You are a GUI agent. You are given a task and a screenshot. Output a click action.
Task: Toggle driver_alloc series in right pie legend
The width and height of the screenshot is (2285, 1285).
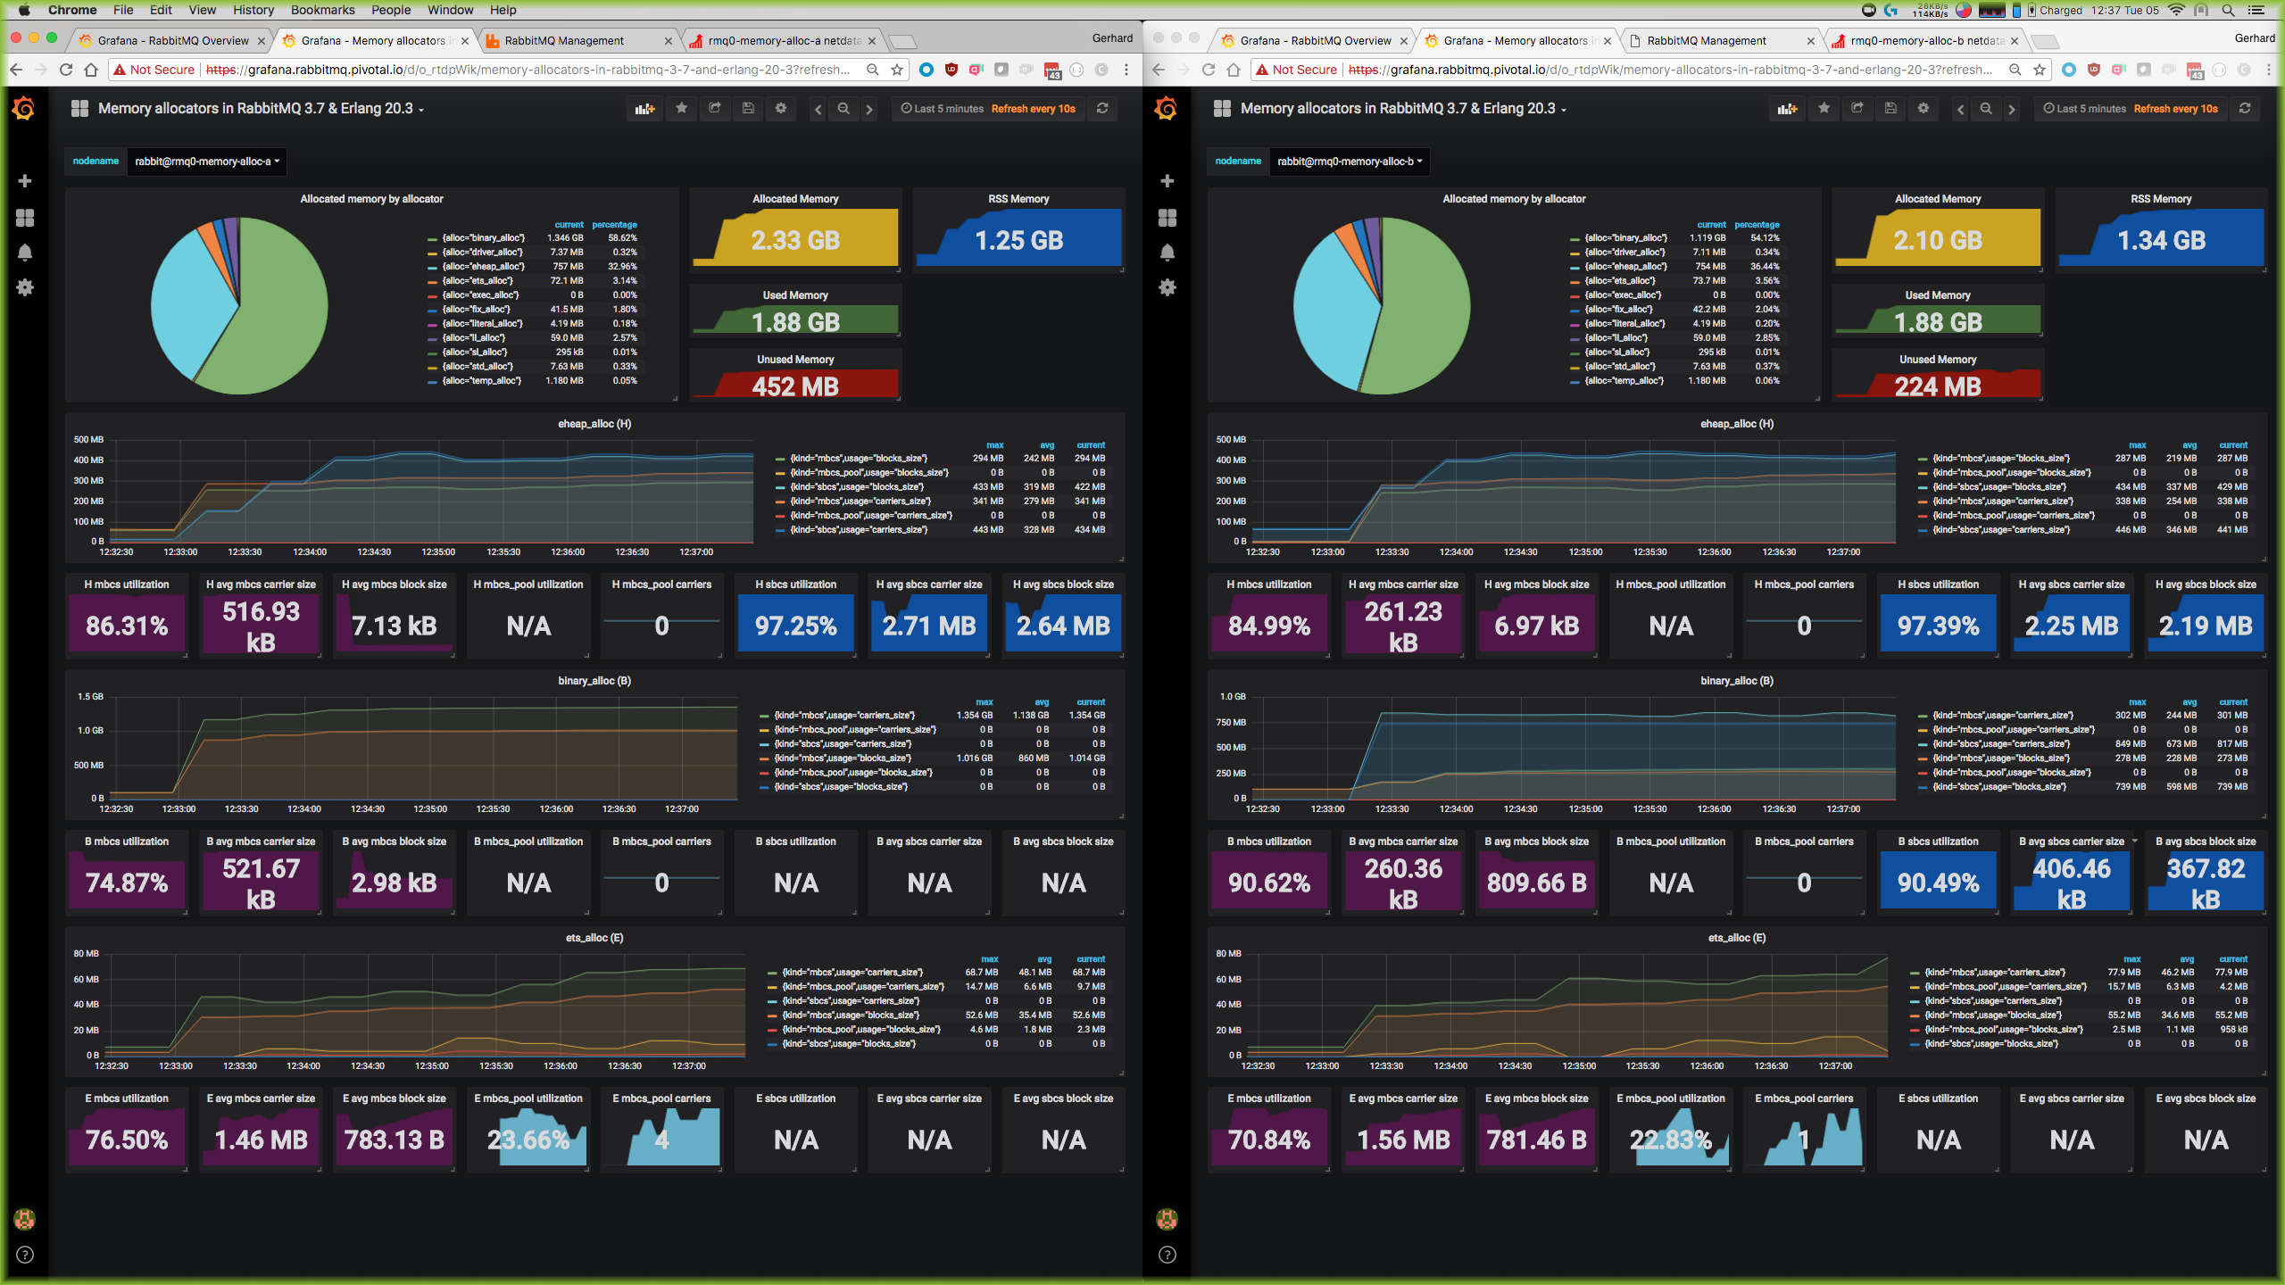pyautogui.click(x=1624, y=253)
